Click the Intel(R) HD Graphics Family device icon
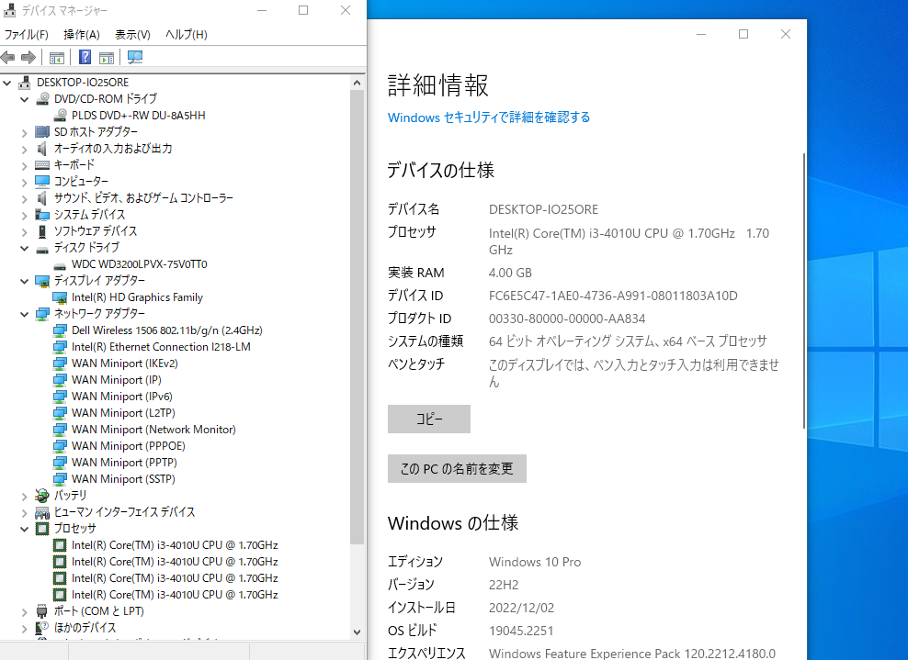The width and height of the screenshot is (908, 660). pos(60,297)
